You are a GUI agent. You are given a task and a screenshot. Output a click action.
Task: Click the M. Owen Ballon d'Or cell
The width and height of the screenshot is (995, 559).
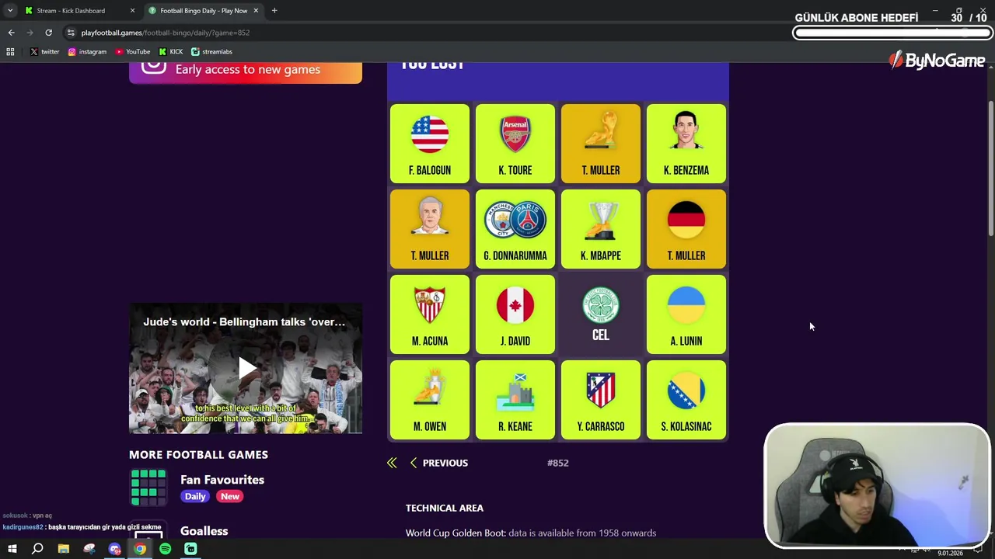(x=430, y=400)
